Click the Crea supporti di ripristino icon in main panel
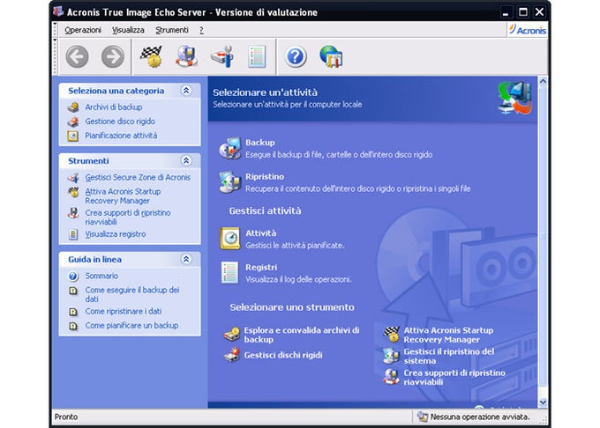Image resolution: width=600 pixels, height=428 pixels. 392,377
